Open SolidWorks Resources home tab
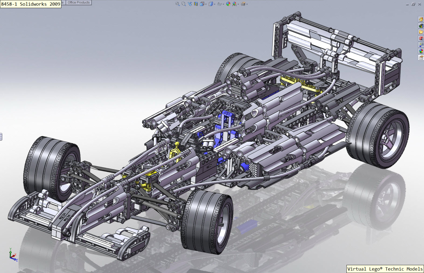424x273 pixels. 421,19
